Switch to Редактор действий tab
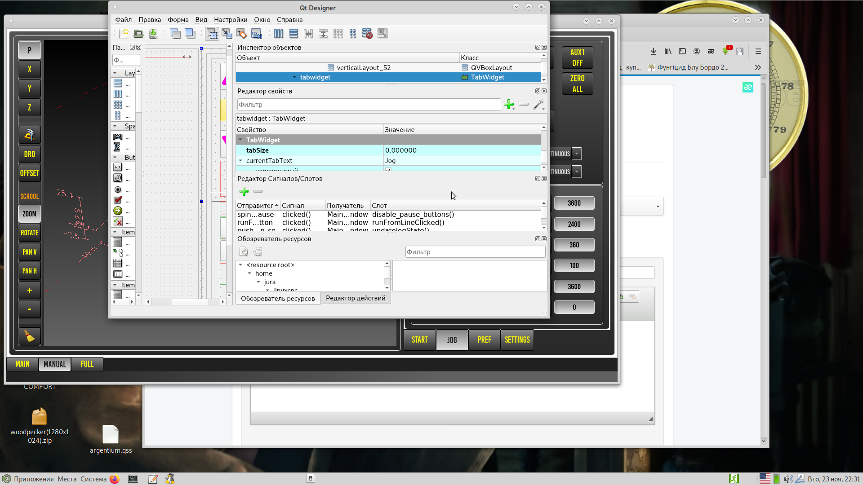Image resolution: width=863 pixels, height=485 pixels. click(x=356, y=298)
